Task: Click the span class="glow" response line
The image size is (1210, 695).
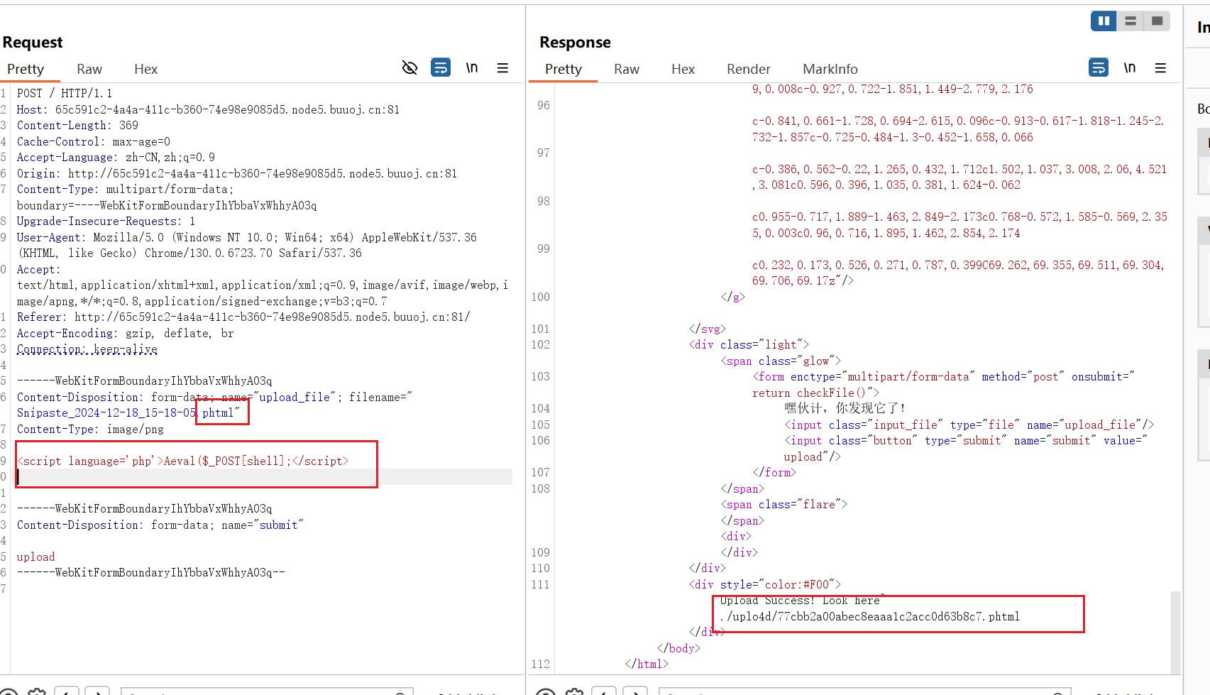Action: (781, 361)
